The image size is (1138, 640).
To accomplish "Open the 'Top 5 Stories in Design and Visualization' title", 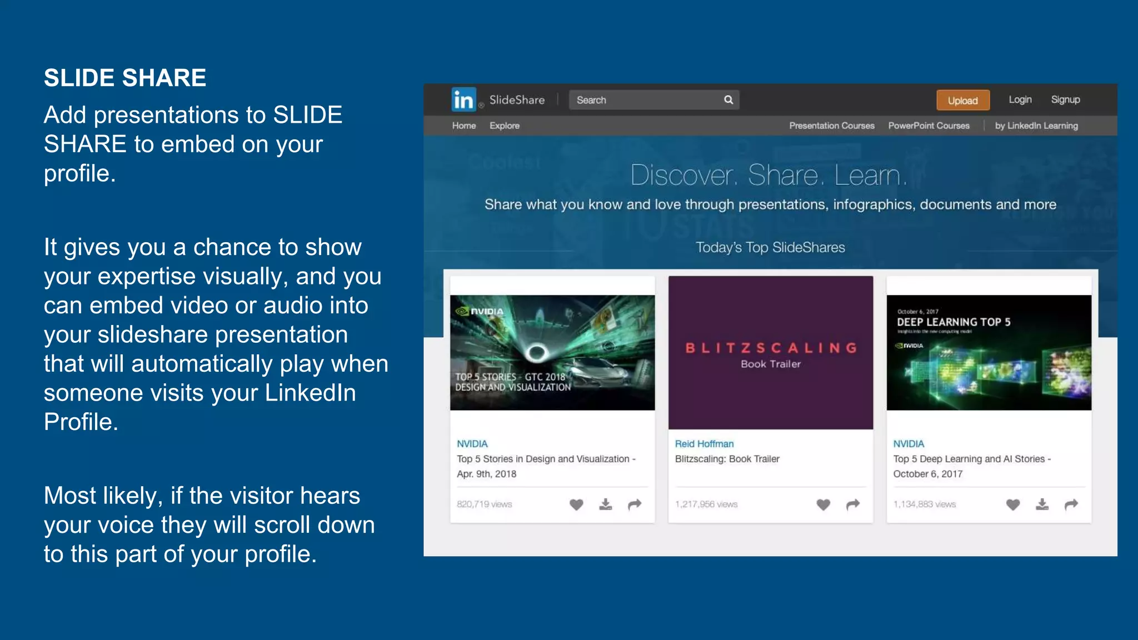I will click(x=546, y=466).
